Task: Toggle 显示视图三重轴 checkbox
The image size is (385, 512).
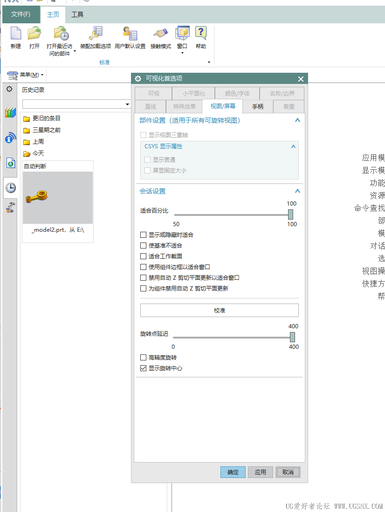Action: click(143, 135)
